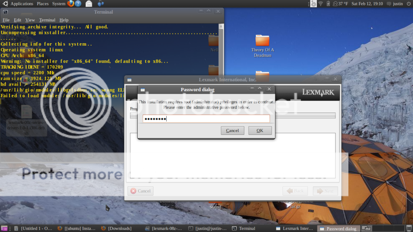The width and height of the screenshot is (413, 232).
Task: Click the battery status indicator
Action: point(328,4)
